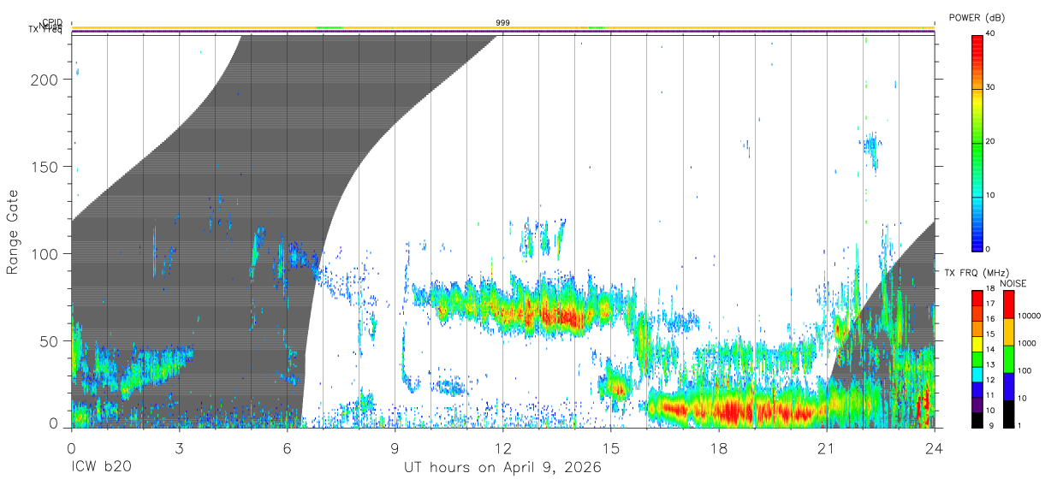
Task: Click the "999" CPID value at top
Action: pos(503,22)
